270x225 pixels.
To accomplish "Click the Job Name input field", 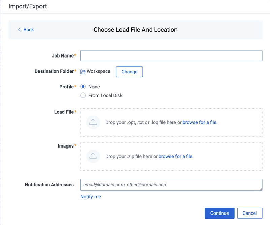I will point(171,55).
